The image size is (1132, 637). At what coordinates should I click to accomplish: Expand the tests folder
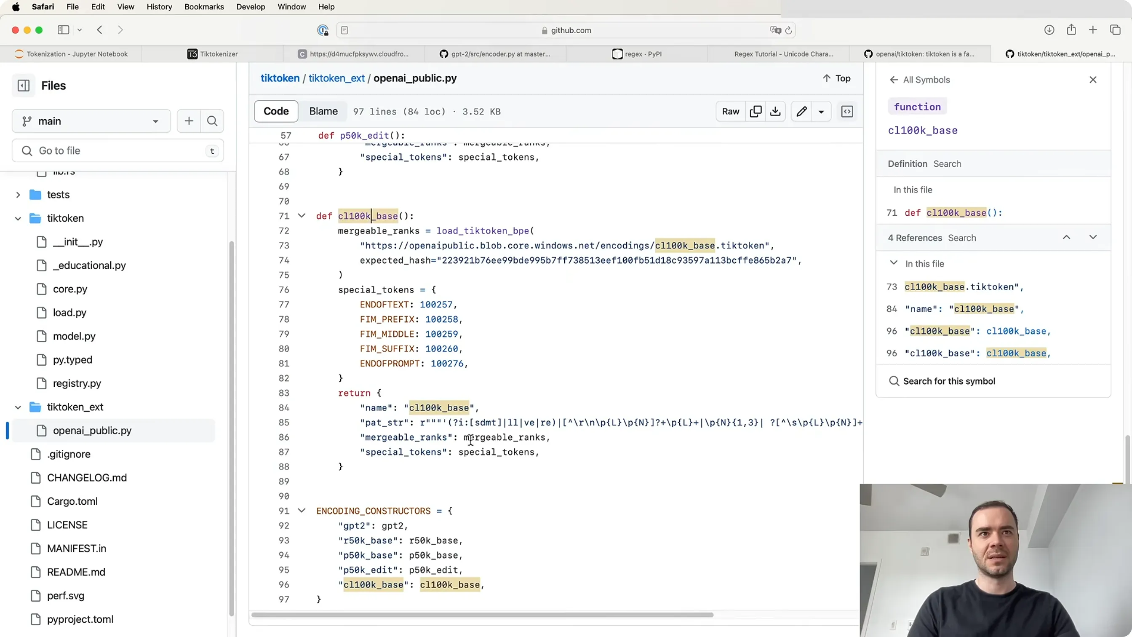[18, 195]
